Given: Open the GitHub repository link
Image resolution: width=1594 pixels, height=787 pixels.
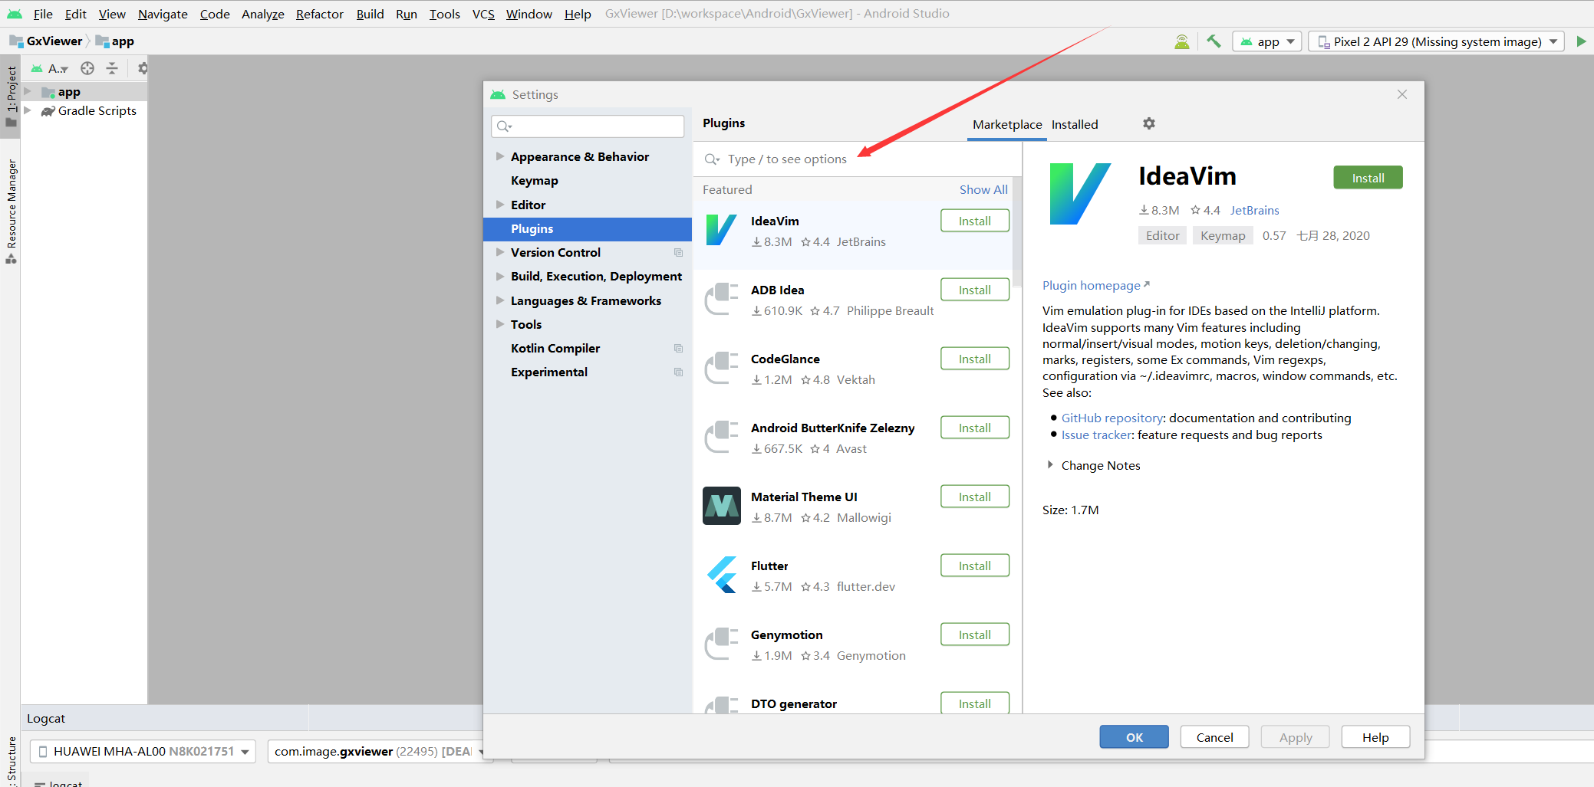Looking at the screenshot, I should (1112, 418).
